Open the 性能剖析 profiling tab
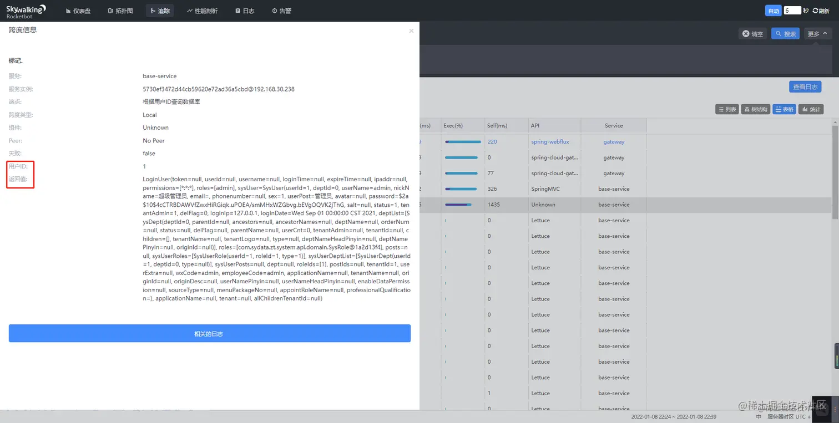Image resolution: width=839 pixels, height=423 pixels. point(202,11)
